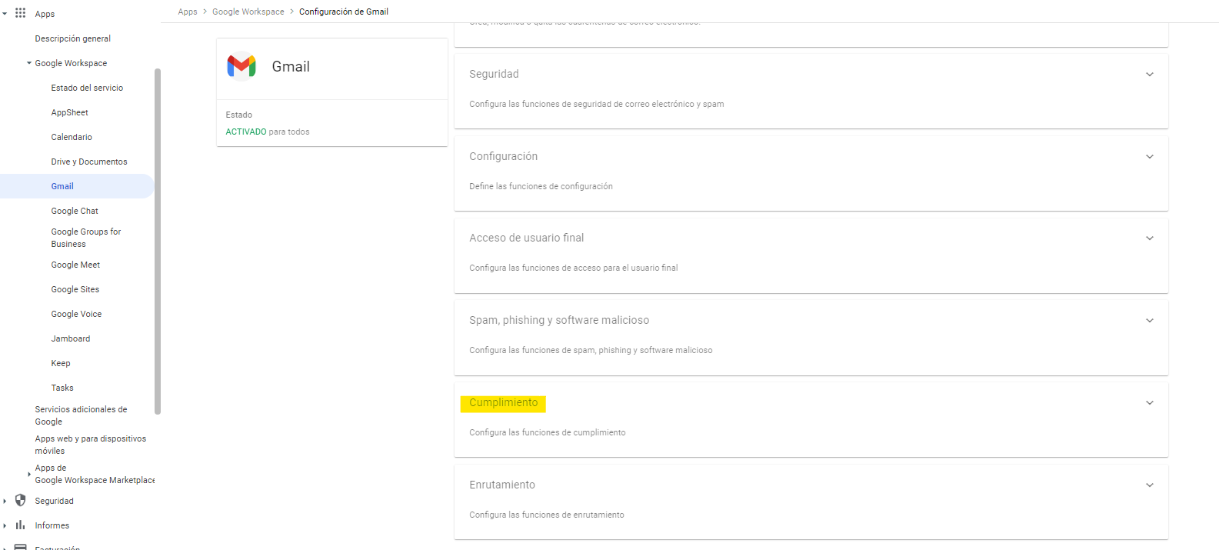Image resolution: width=1219 pixels, height=550 pixels.
Task: Expand the Acceso de usuario final chevron
Action: [1150, 238]
